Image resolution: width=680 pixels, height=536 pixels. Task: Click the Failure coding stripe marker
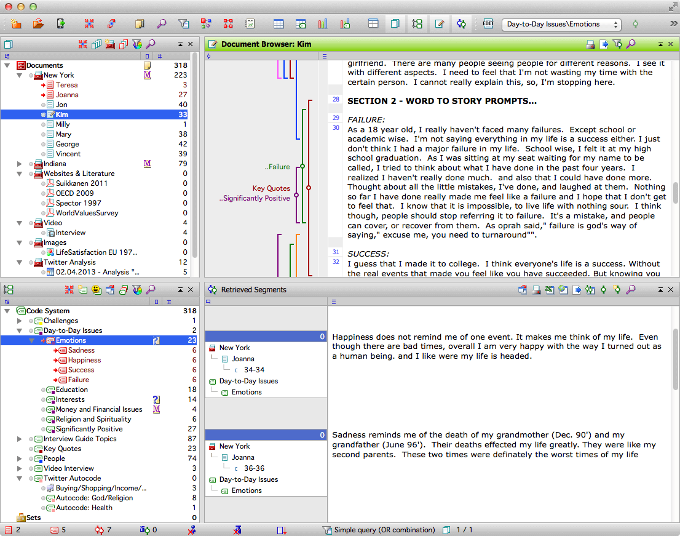pyautogui.click(x=302, y=167)
